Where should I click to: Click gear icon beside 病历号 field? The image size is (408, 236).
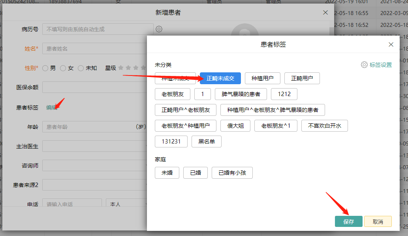(159, 29)
